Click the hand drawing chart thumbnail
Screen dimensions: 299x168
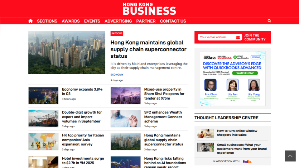(x=125, y=119)
